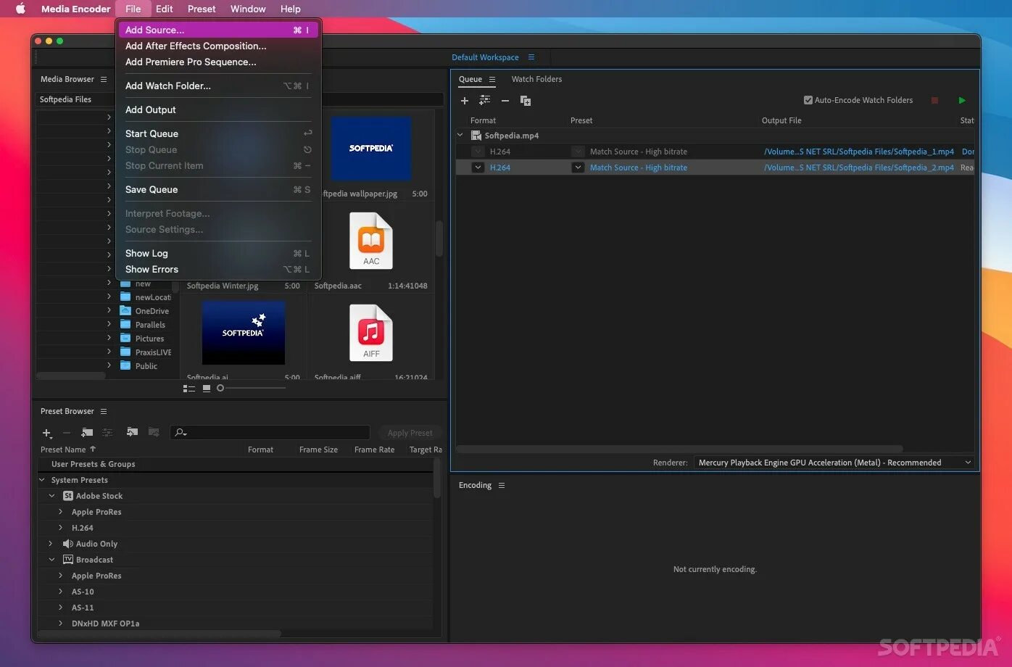Click the Preset Settings sliders icon in Preset Browser
The height and width of the screenshot is (667, 1012).
click(107, 433)
